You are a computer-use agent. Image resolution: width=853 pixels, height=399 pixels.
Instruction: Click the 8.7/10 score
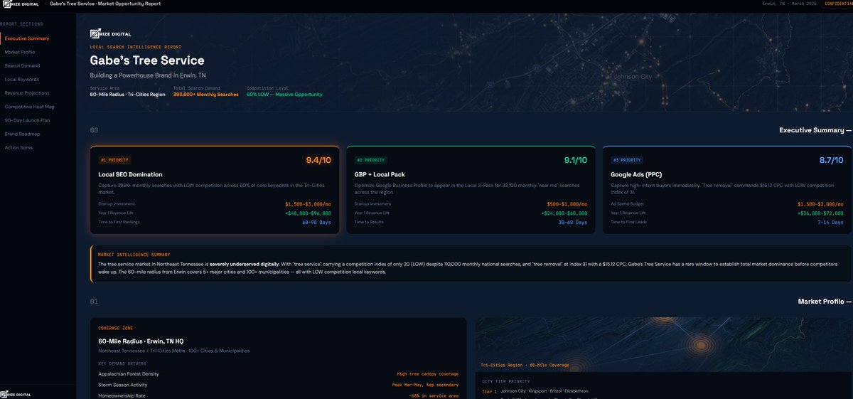831,160
